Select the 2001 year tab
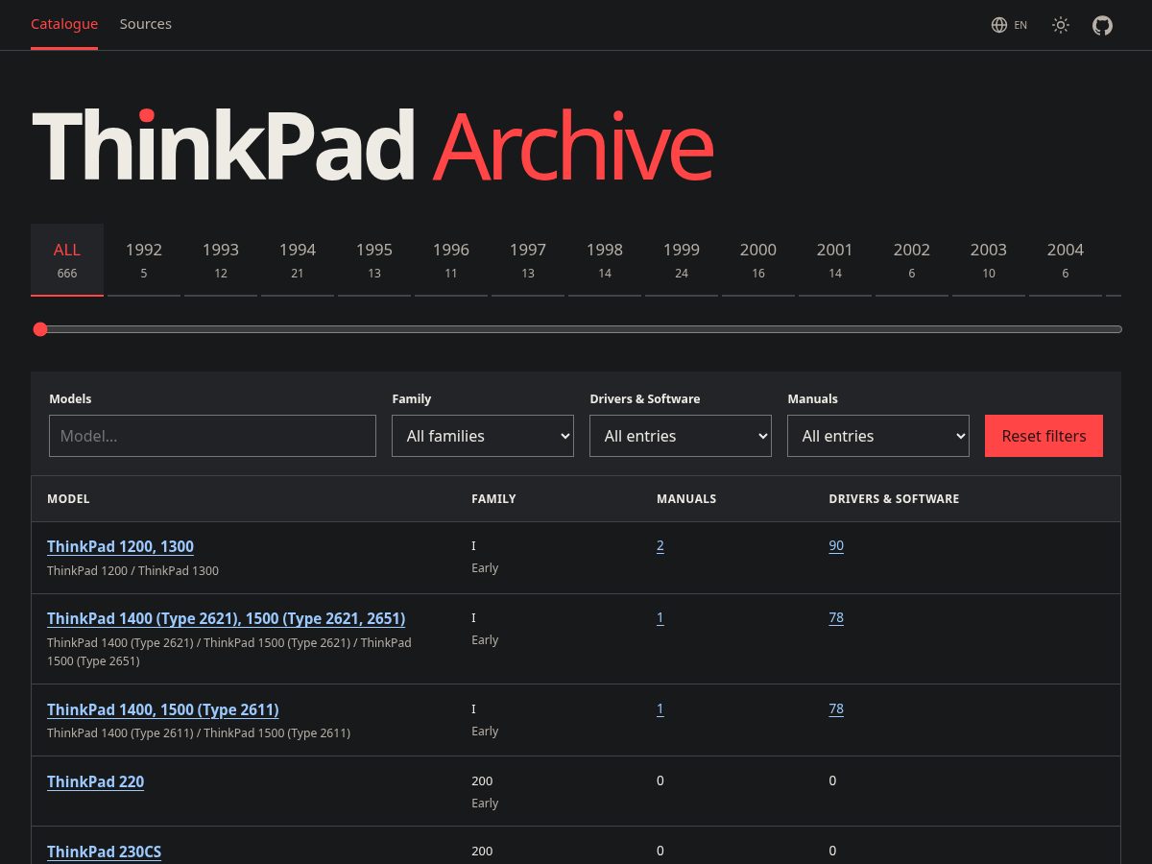 click(x=835, y=260)
